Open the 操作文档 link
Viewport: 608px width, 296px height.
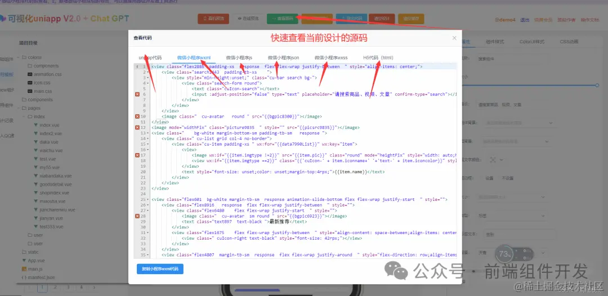point(590,20)
